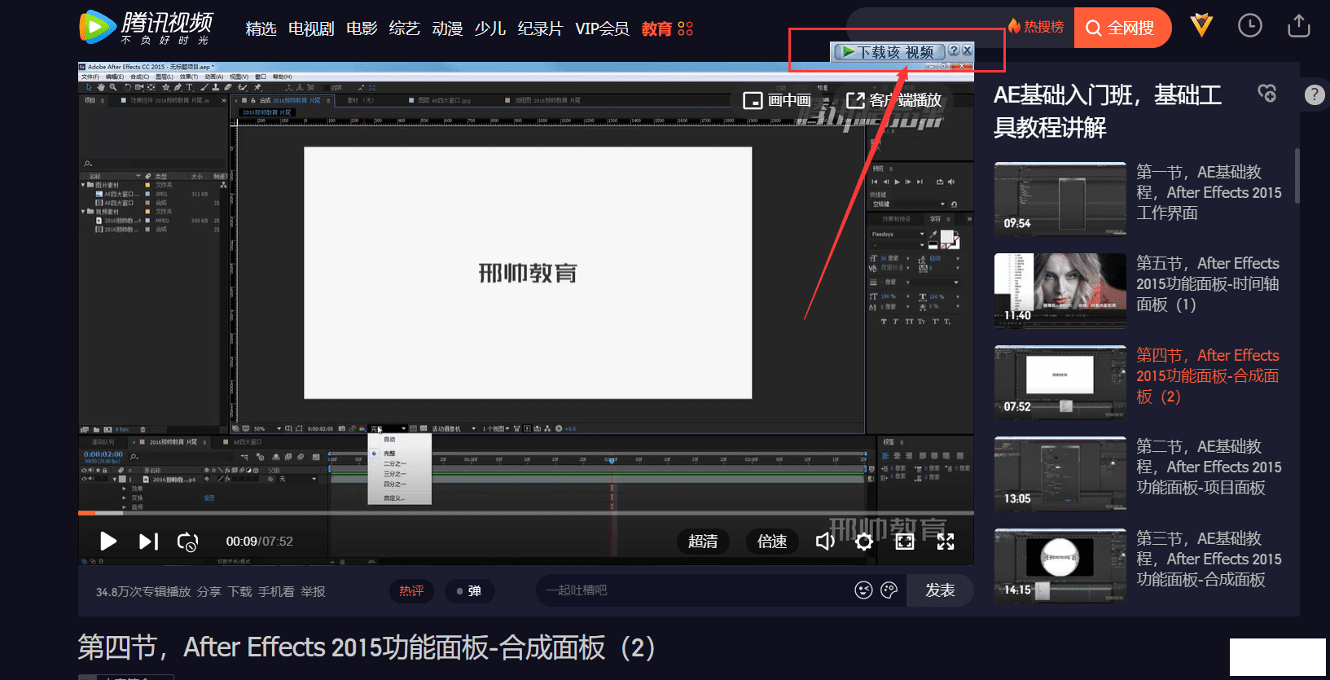Viewport: 1330px width, 680px height.
Task: Toggle the 弹 danmaku switch
Action: click(469, 591)
